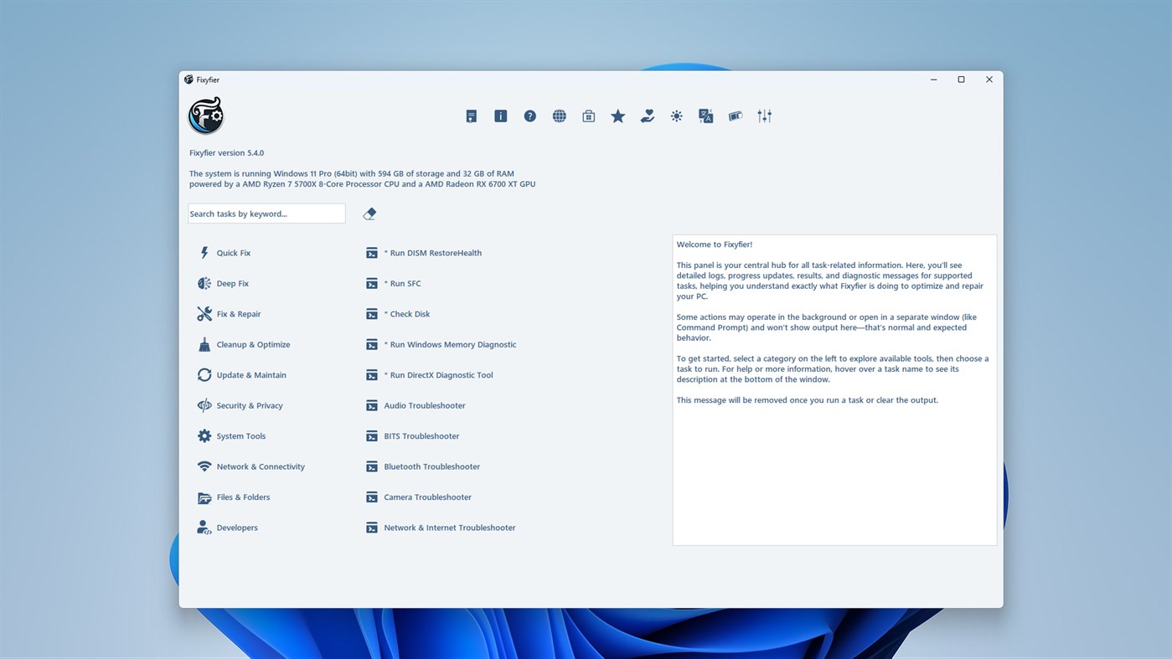Launch the Camera Troubleshooter
Screen dimensions: 1172x659
point(419,497)
